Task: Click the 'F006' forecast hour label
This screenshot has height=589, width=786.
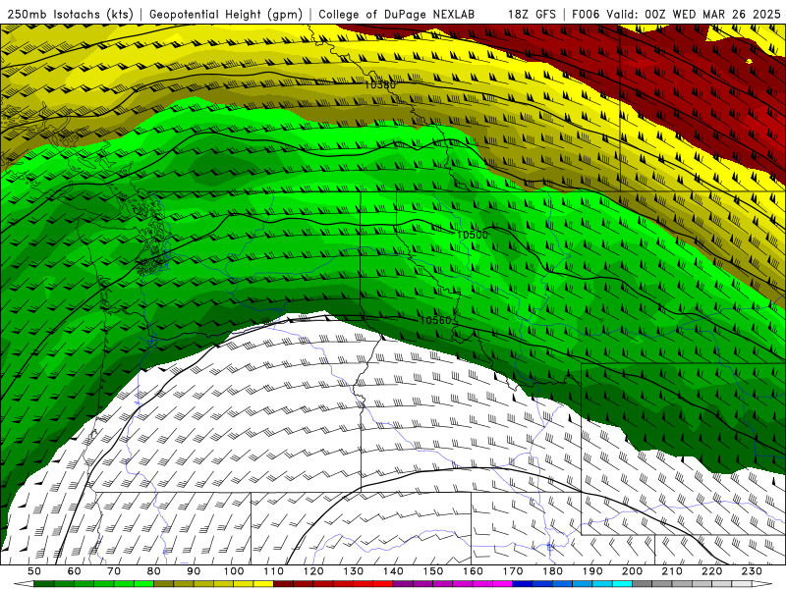Action: pyautogui.click(x=586, y=15)
